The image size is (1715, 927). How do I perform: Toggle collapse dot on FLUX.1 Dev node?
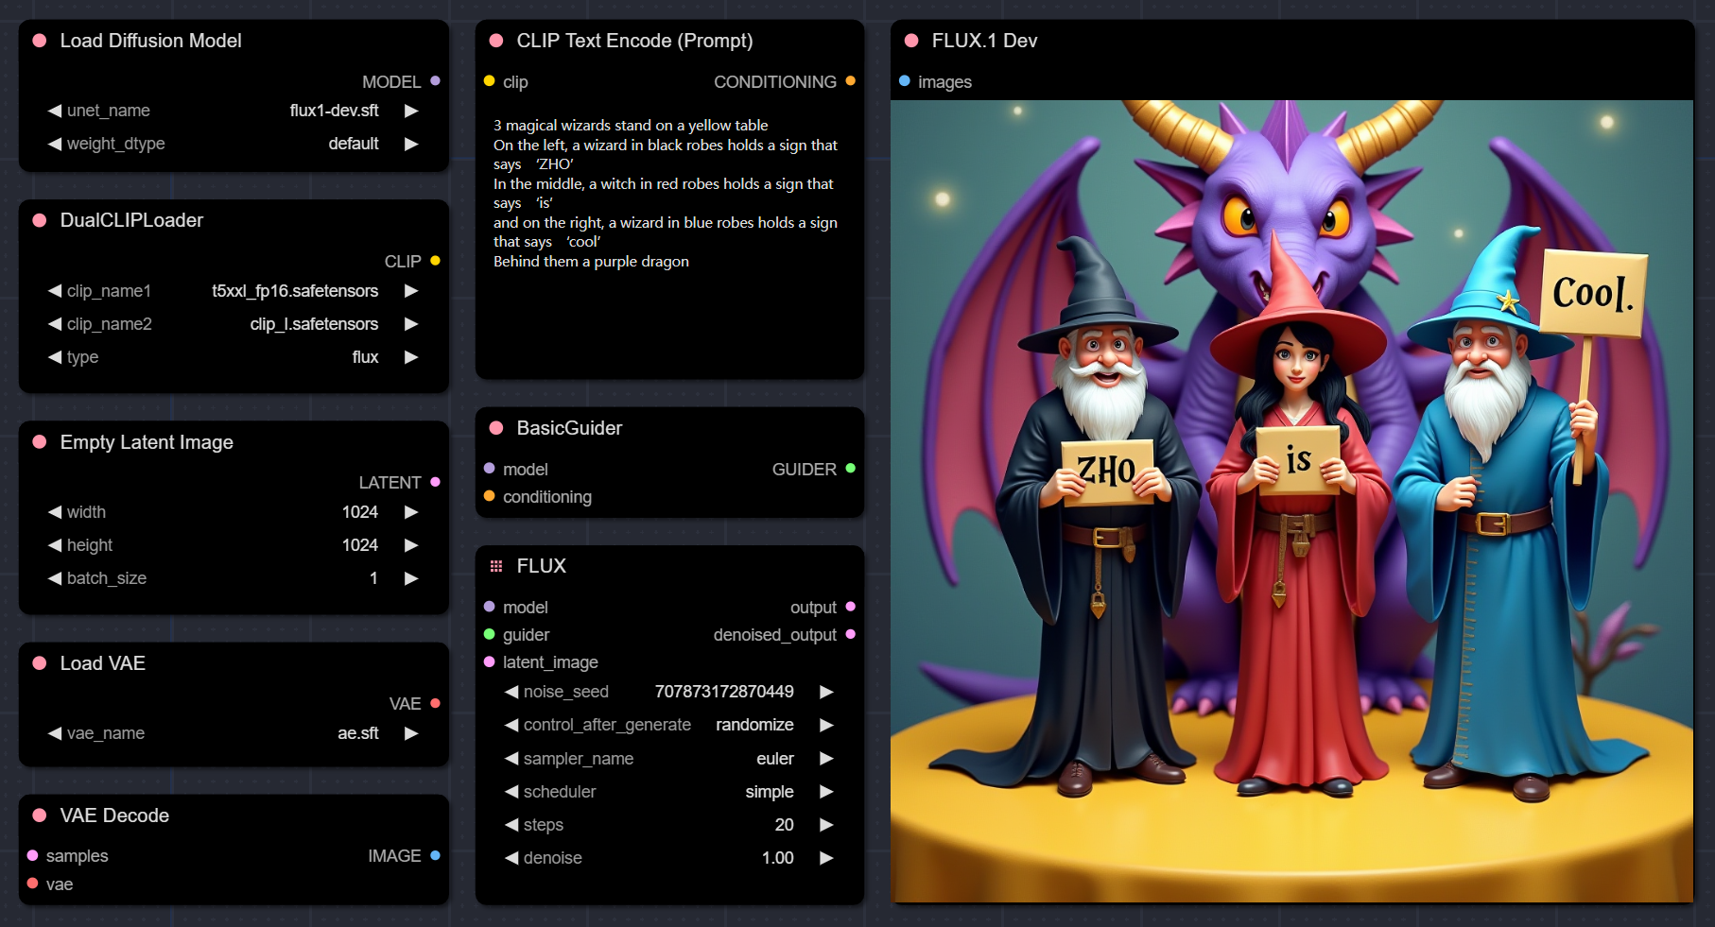pos(911,41)
